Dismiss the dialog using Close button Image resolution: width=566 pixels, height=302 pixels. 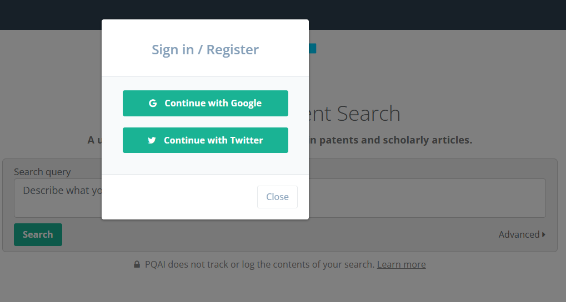[x=277, y=197]
